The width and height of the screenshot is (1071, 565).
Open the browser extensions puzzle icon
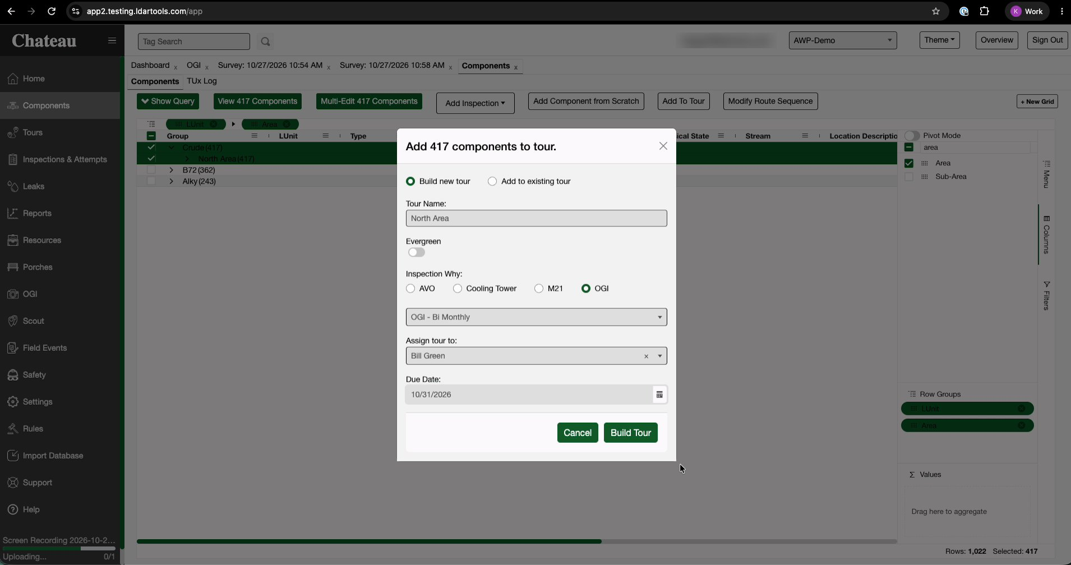tap(985, 11)
